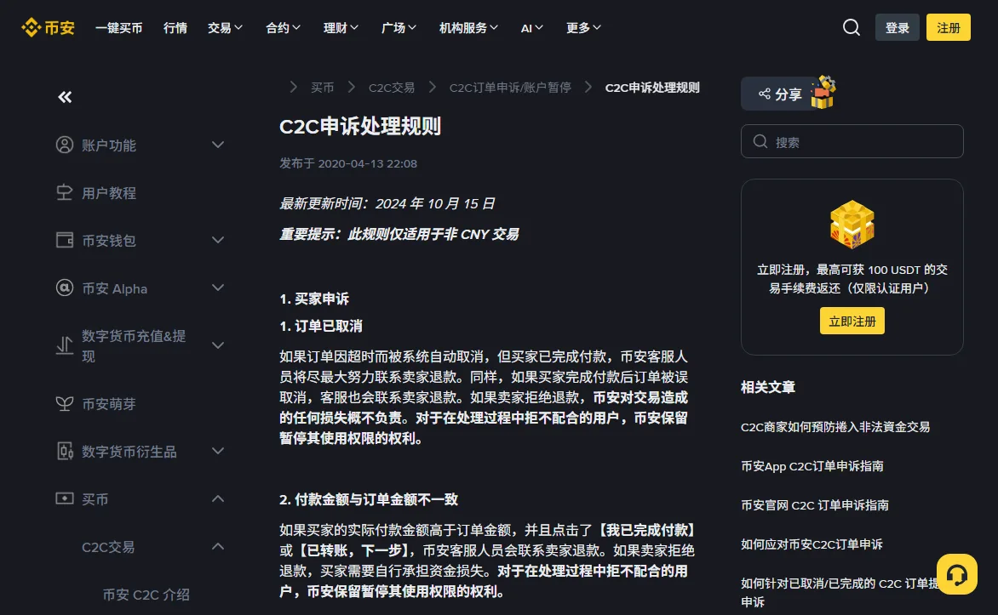Click the 注册 button in the header
Image resolution: width=998 pixels, height=615 pixels.
[948, 27]
